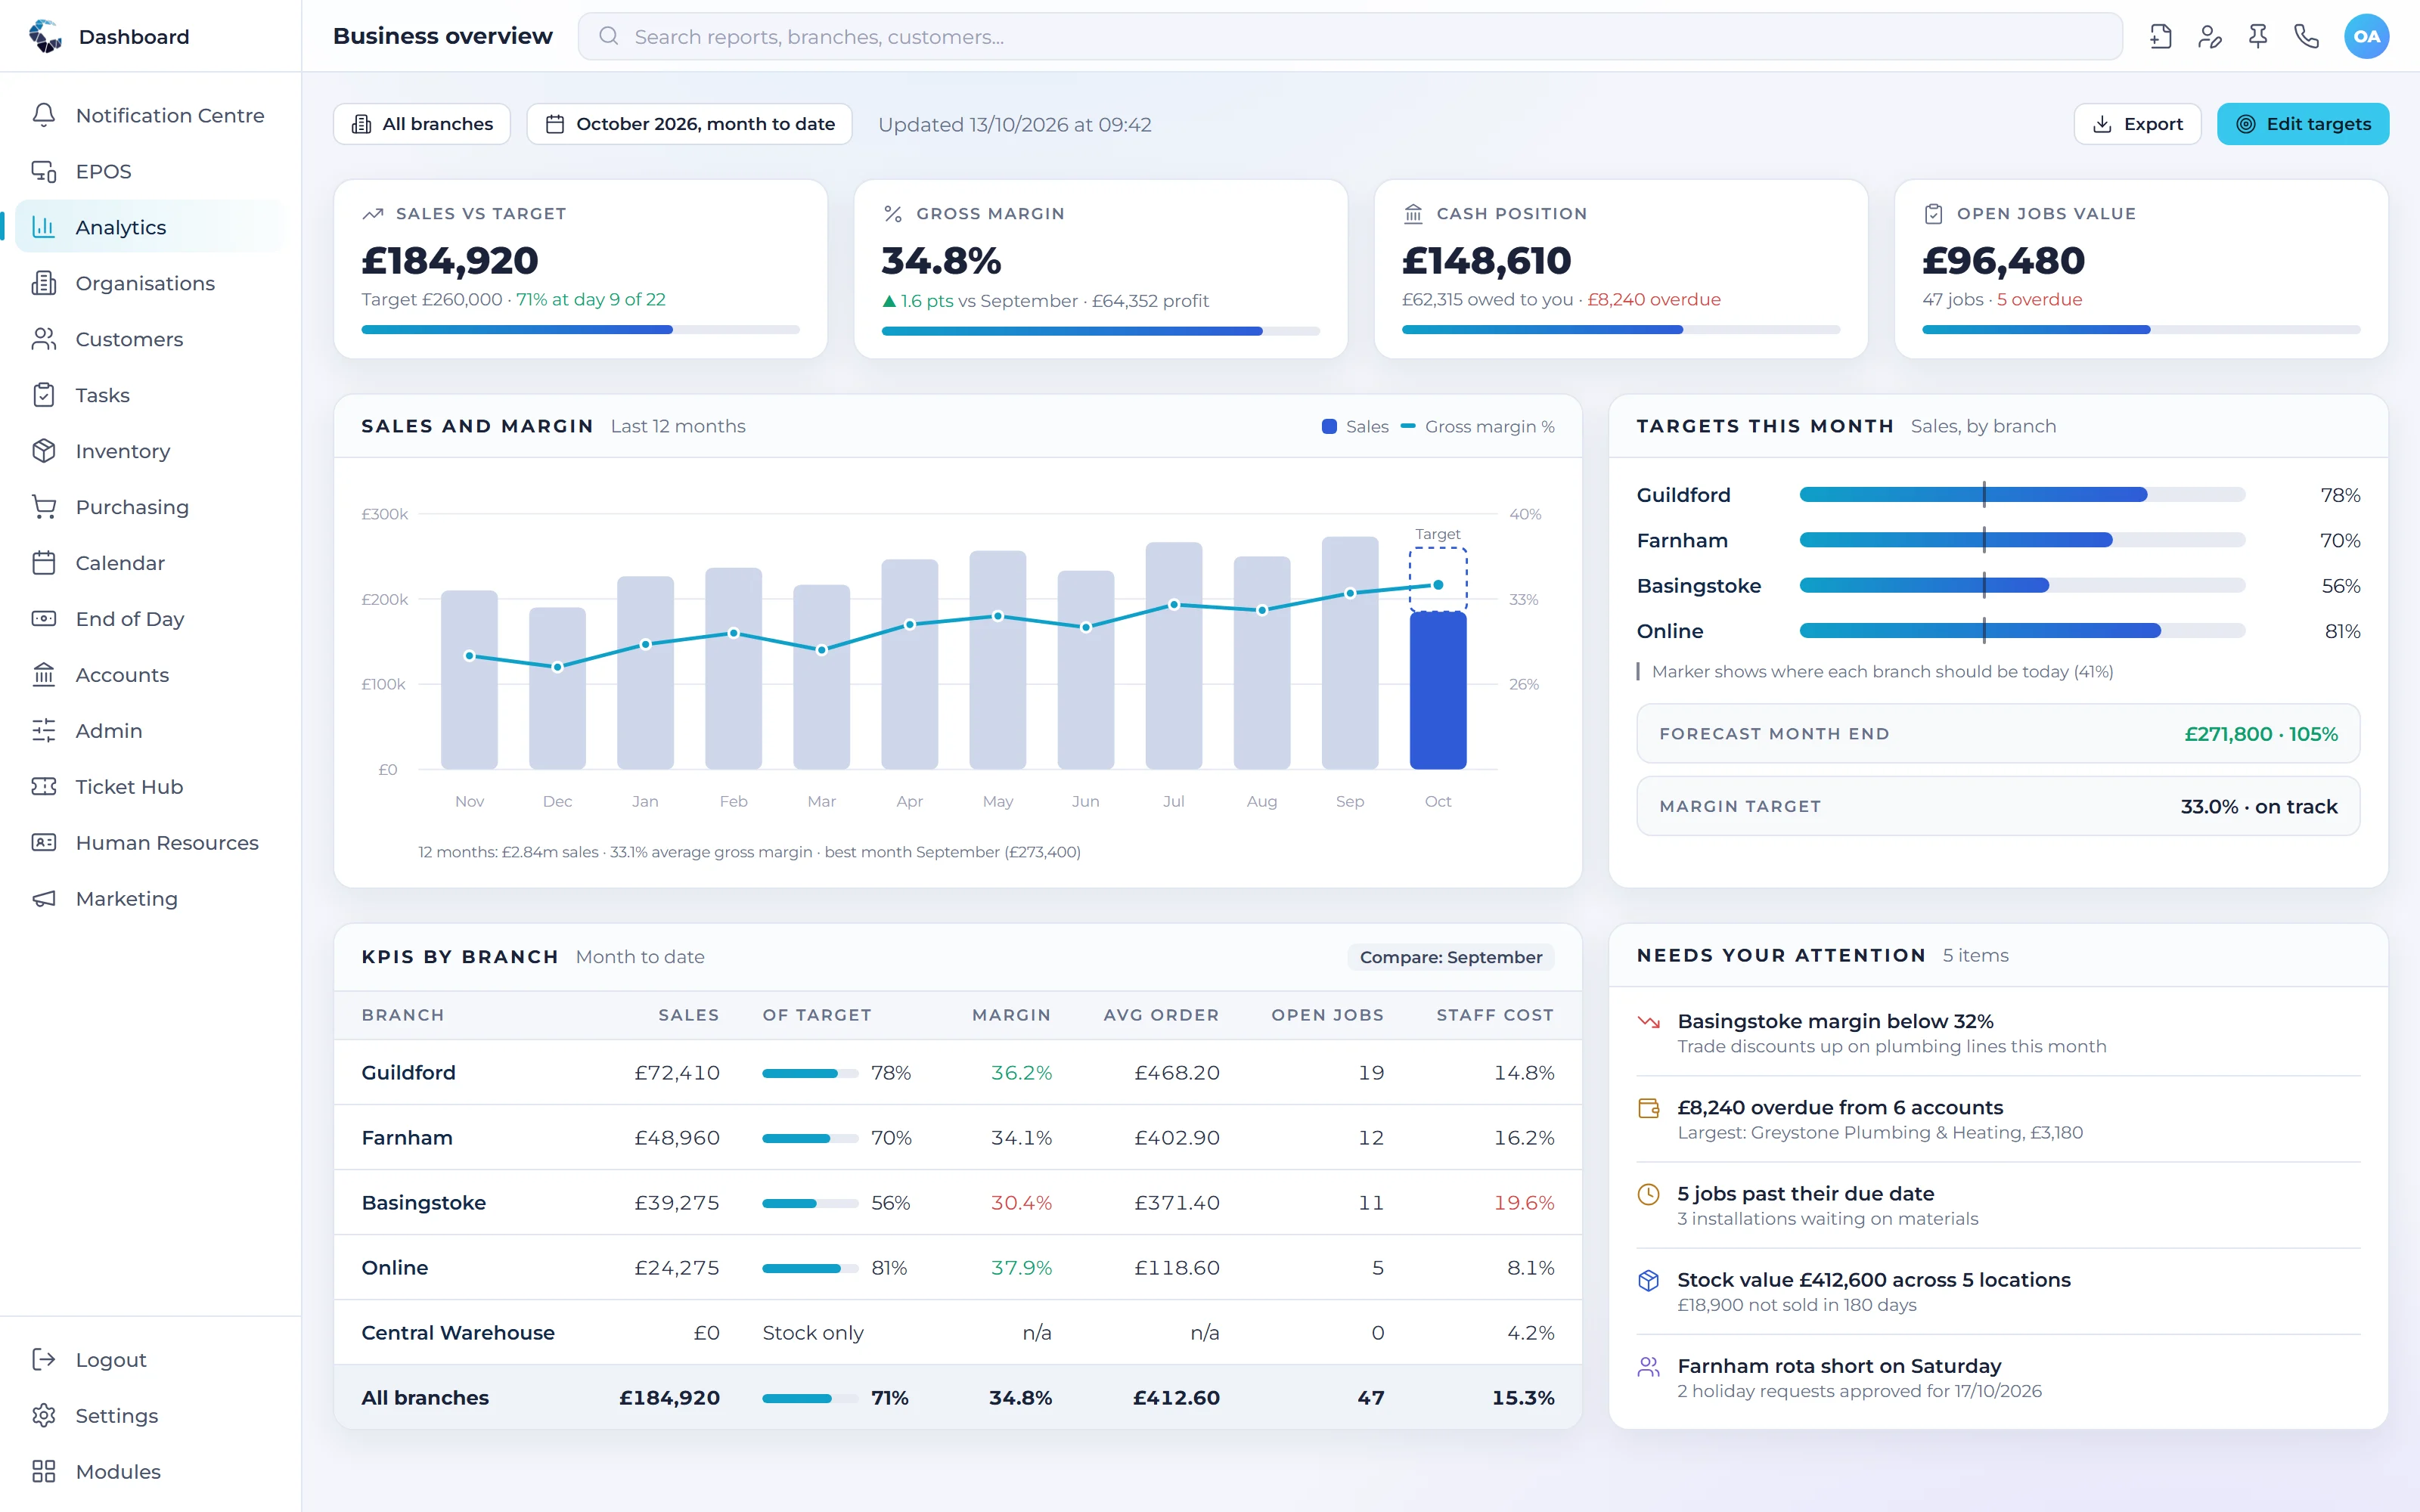The width and height of the screenshot is (2420, 1512).
Task: Open the Calendar icon in sidebar
Action: pyautogui.click(x=44, y=563)
